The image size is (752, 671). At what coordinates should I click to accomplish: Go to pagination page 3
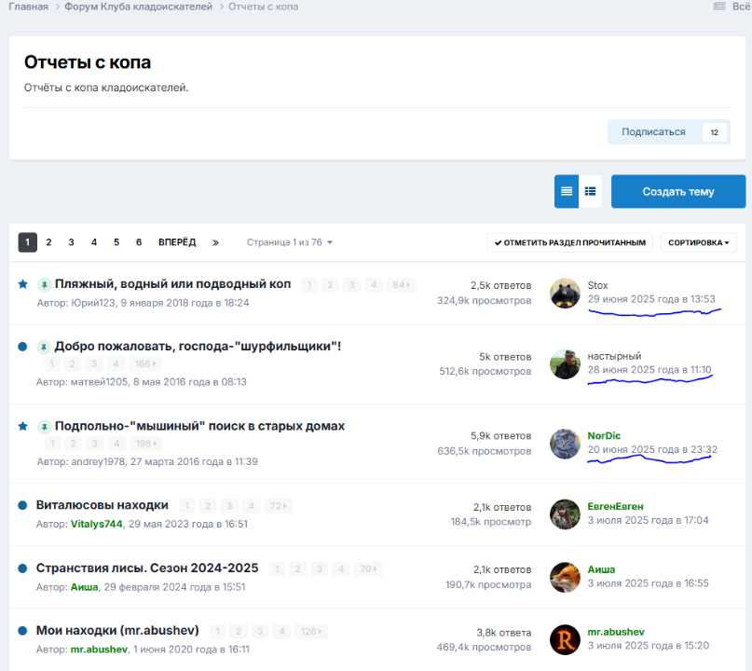point(71,242)
